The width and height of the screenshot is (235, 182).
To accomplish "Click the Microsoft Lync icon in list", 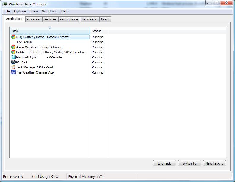I will (x=13, y=57).
